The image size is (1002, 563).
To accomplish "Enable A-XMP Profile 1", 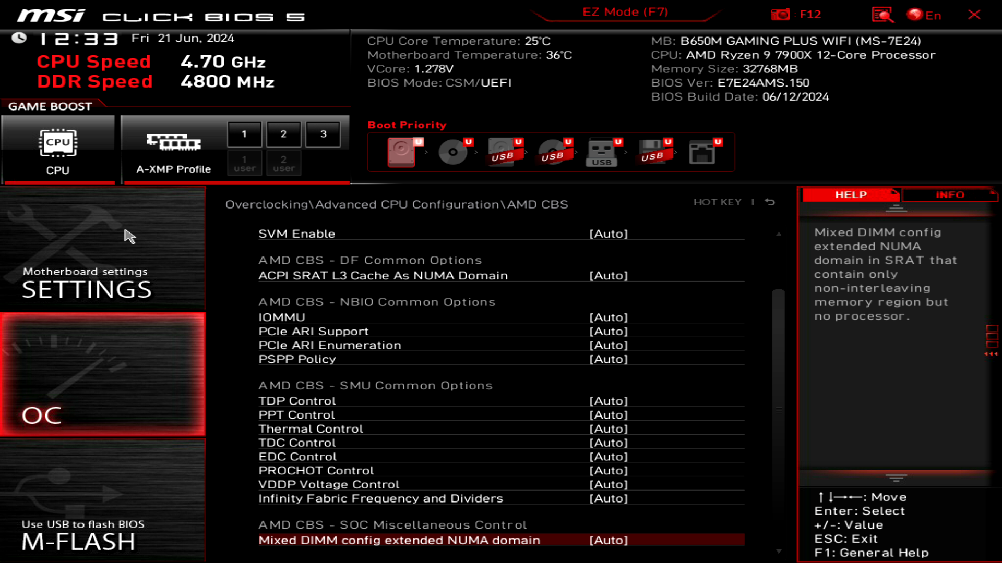I will click(x=244, y=133).
